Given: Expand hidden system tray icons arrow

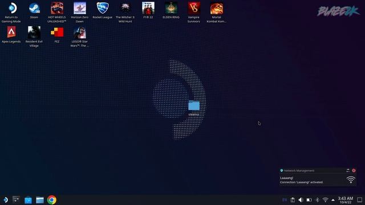Looking at the screenshot, I should point(333,200).
